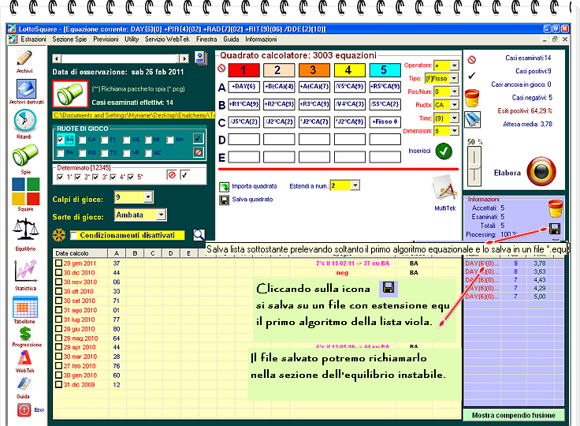Click the floppy save icon in Informazioni
This screenshot has width=580, height=426.
[x=555, y=229]
